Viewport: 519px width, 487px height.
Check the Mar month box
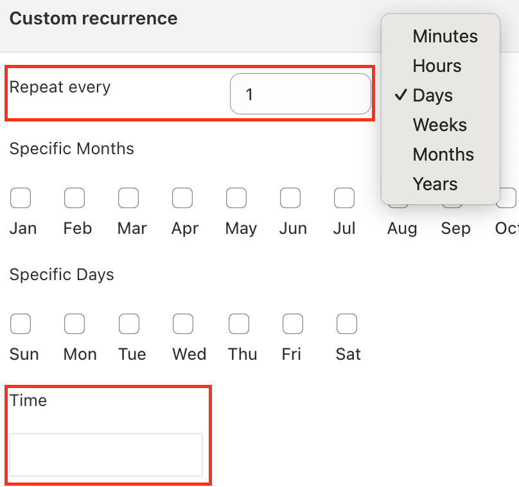[128, 199]
